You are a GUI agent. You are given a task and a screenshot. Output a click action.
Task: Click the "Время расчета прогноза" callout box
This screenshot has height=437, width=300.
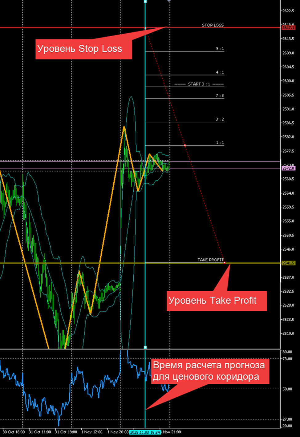(x=210, y=371)
